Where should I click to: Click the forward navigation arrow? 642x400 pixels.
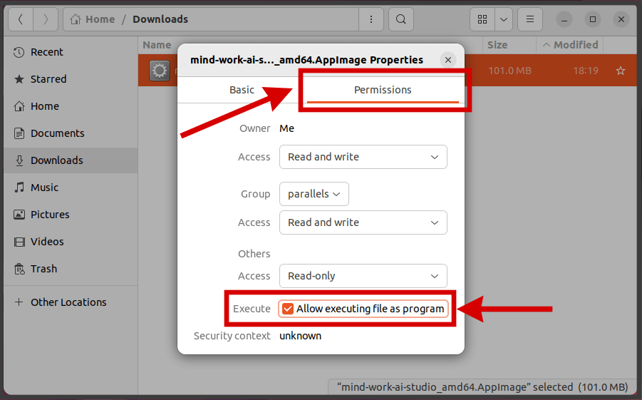46,19
